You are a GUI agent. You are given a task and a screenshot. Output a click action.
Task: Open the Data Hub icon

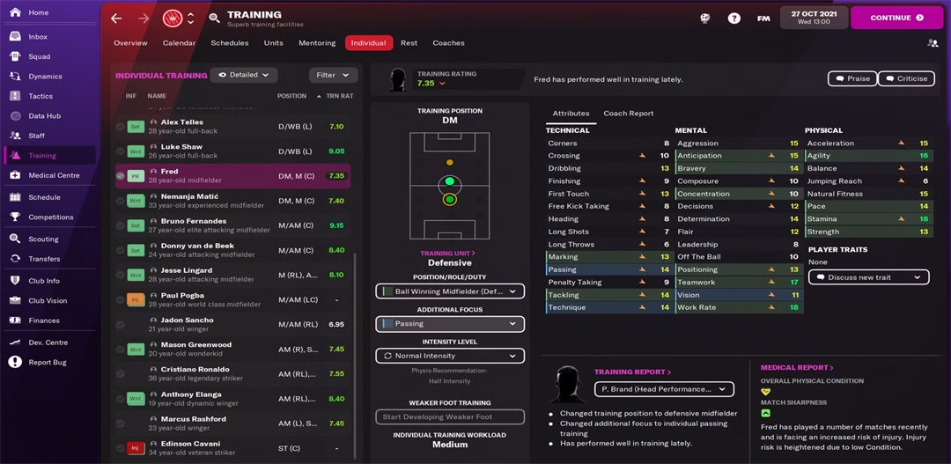15,116
